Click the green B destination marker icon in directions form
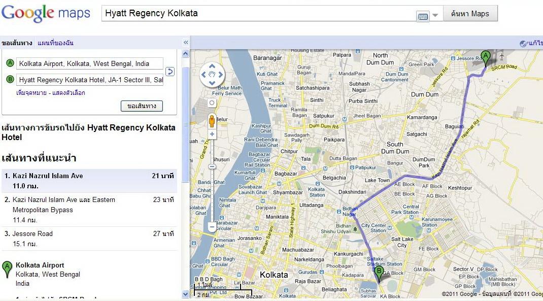The width and height of the screenshot is (543, 301). (x=10, y=79)
